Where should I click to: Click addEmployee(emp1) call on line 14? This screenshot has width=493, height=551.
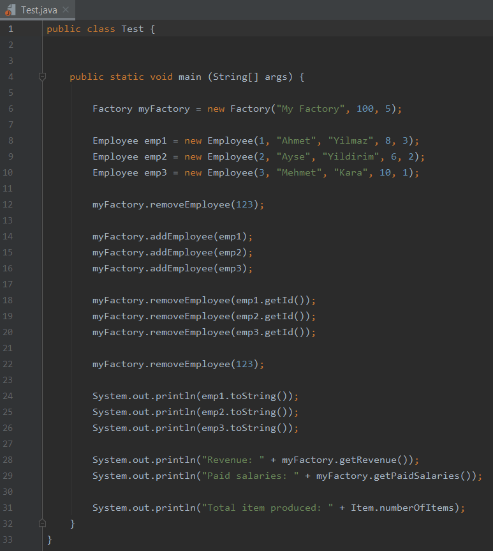coord(198,236)
